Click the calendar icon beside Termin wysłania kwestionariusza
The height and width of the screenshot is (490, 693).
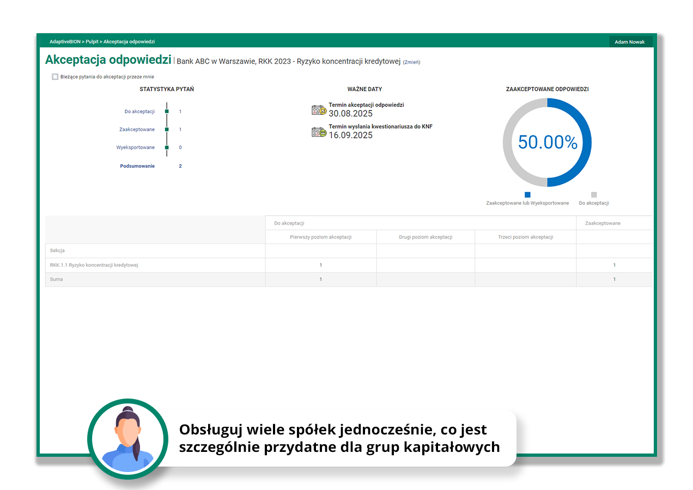tap(319, 132)
